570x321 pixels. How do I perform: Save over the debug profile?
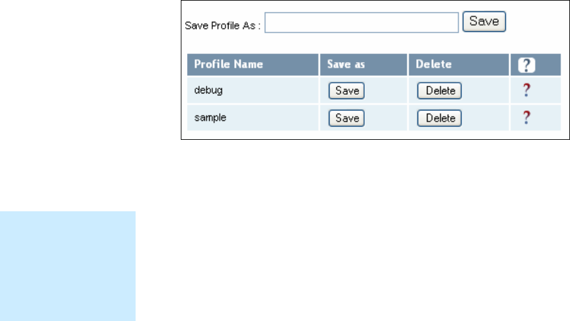(347, 90)
